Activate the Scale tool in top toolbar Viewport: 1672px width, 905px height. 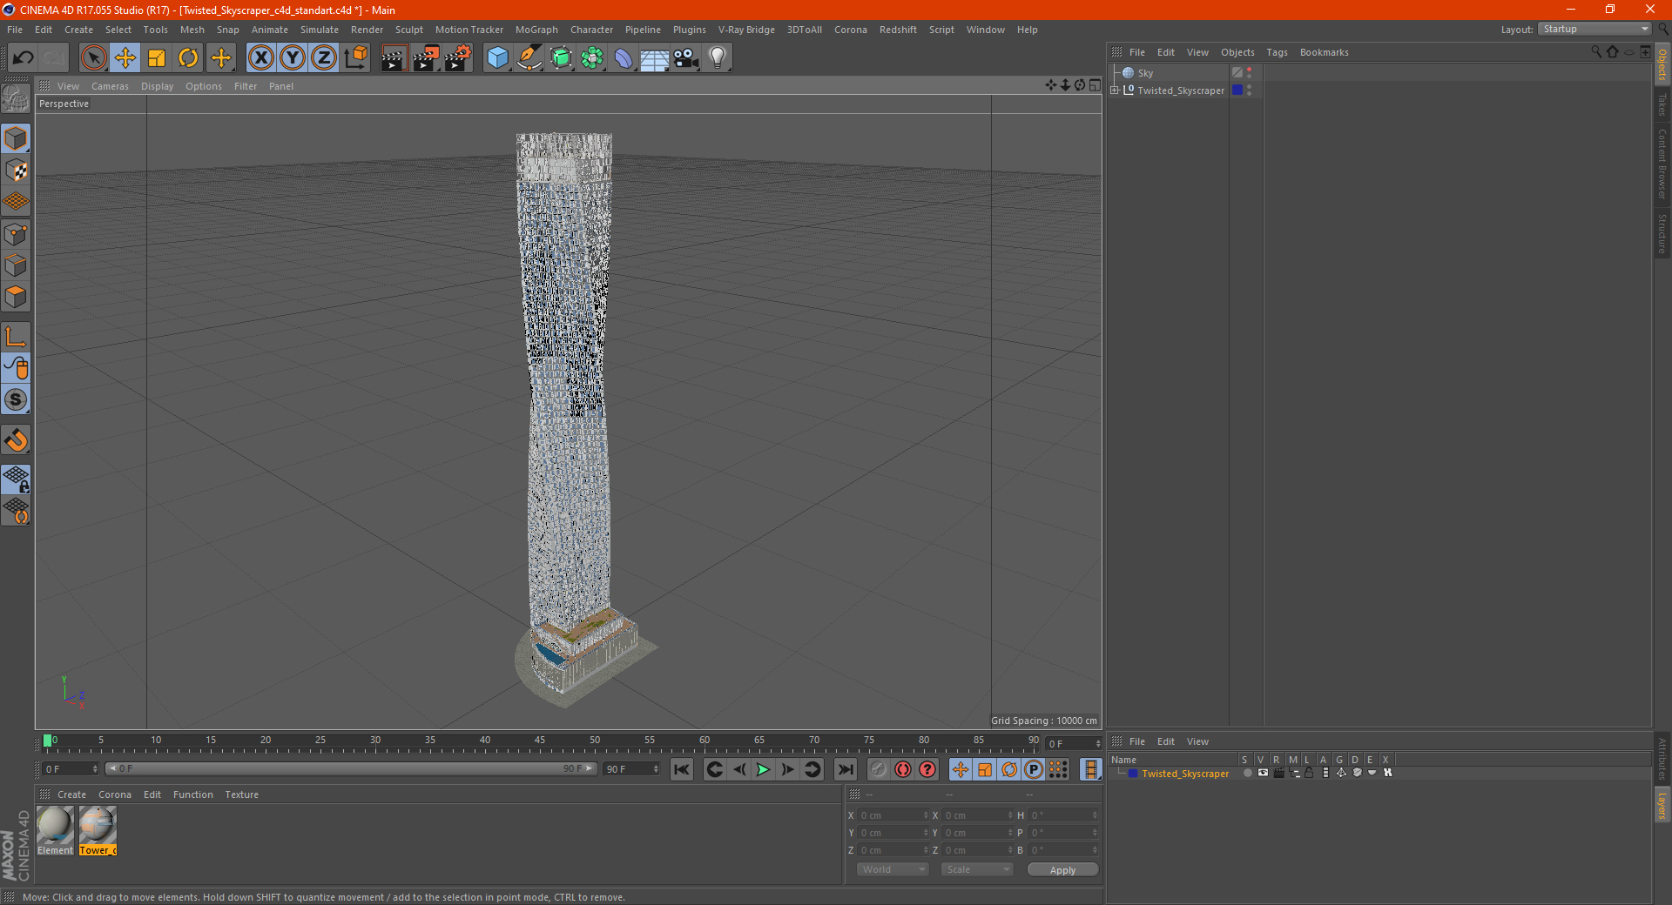click(x=157, y=58)
